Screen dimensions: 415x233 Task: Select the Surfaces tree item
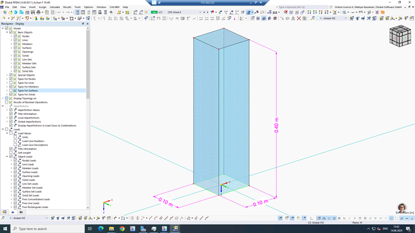[x=27, y=48]
